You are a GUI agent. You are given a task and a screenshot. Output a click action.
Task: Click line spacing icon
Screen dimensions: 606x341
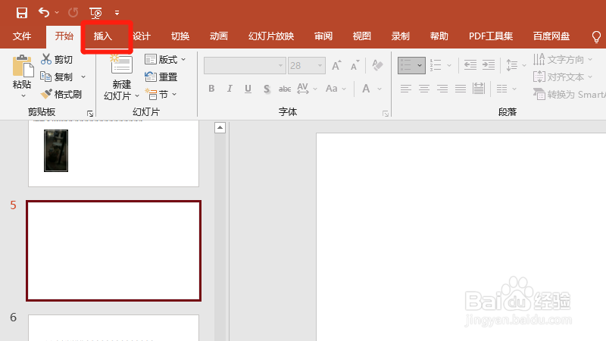512,65
